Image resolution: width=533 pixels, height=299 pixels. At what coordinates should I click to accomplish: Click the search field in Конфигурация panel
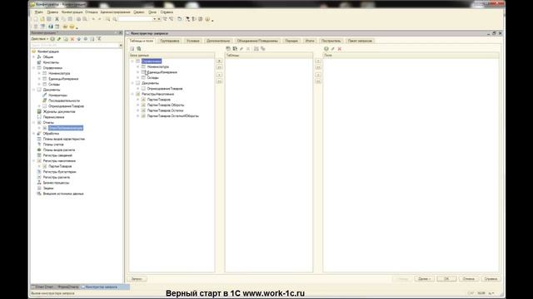coord(75,45)
